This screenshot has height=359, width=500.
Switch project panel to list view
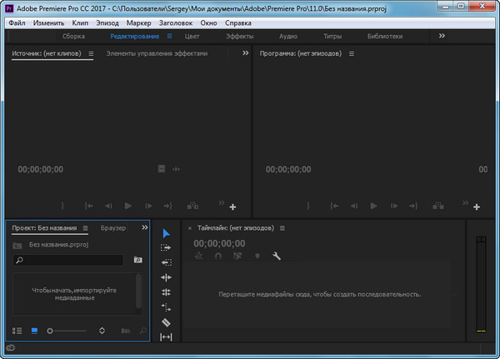click(17, 331)
